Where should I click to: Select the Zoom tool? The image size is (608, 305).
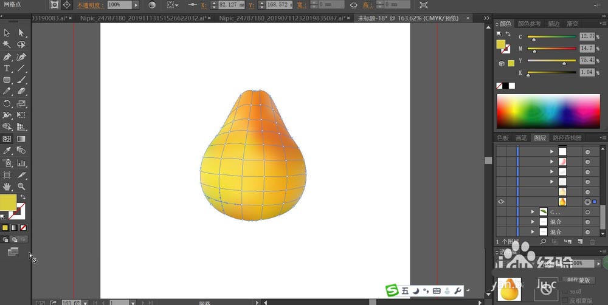pos(21,187)
